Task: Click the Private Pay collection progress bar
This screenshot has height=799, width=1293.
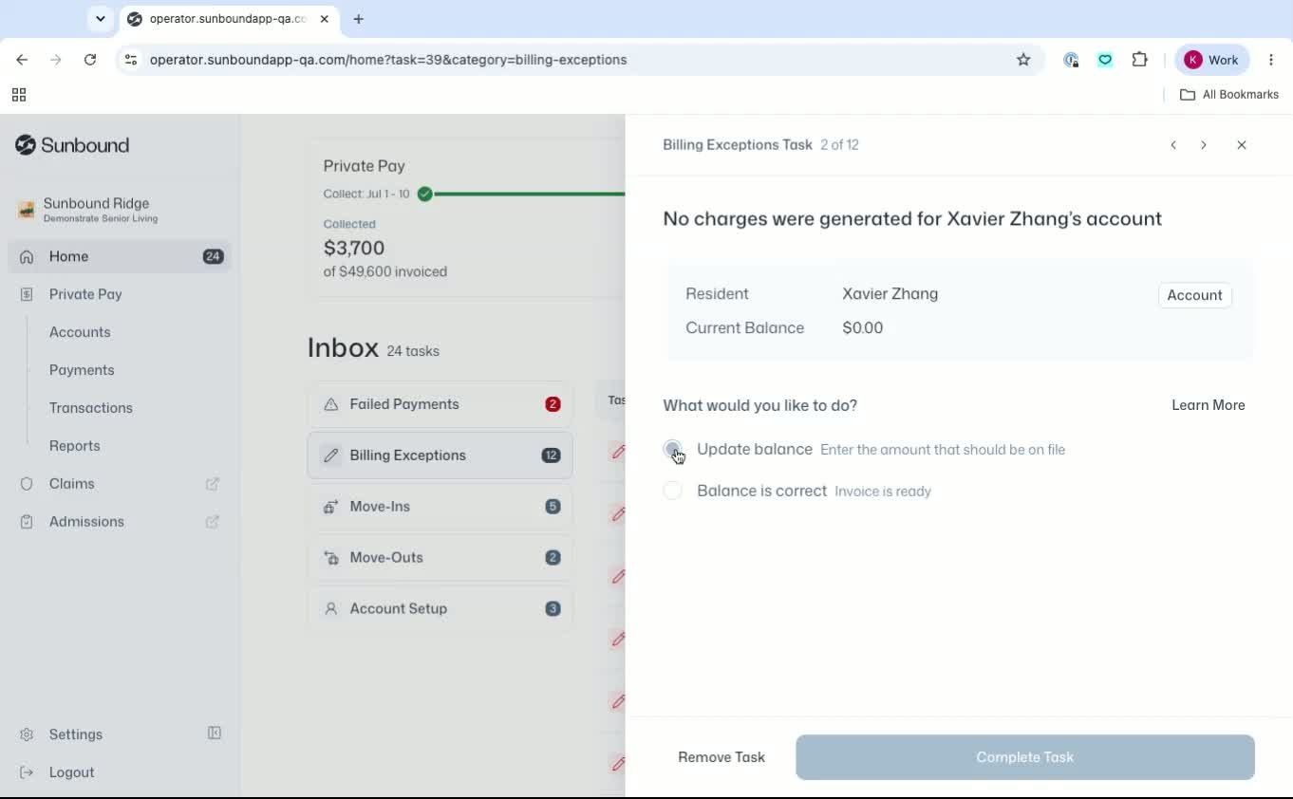Action: pos(530,194)
